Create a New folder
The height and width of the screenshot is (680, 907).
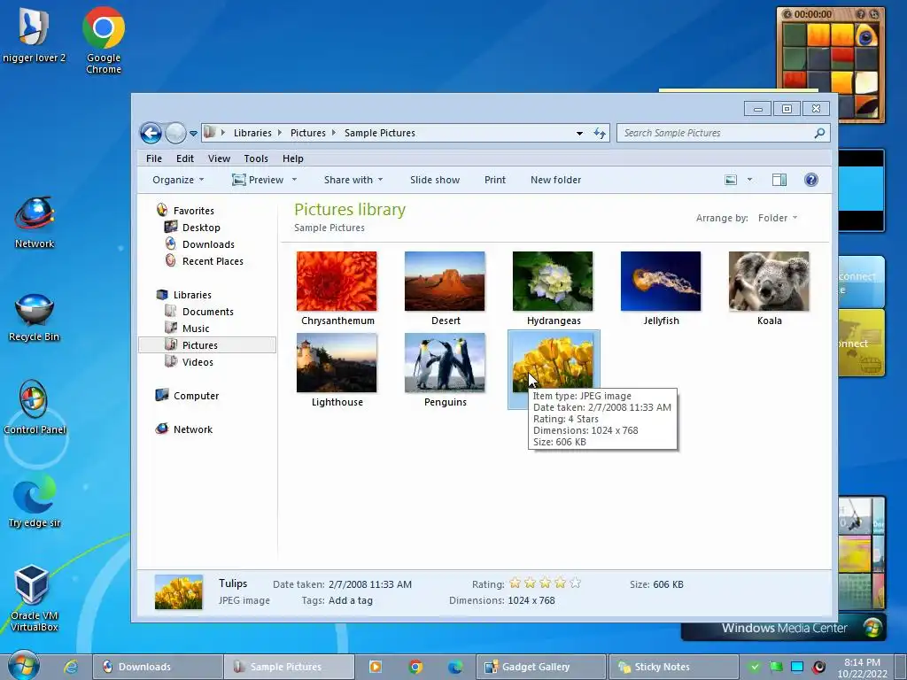(x=556, y=180)
